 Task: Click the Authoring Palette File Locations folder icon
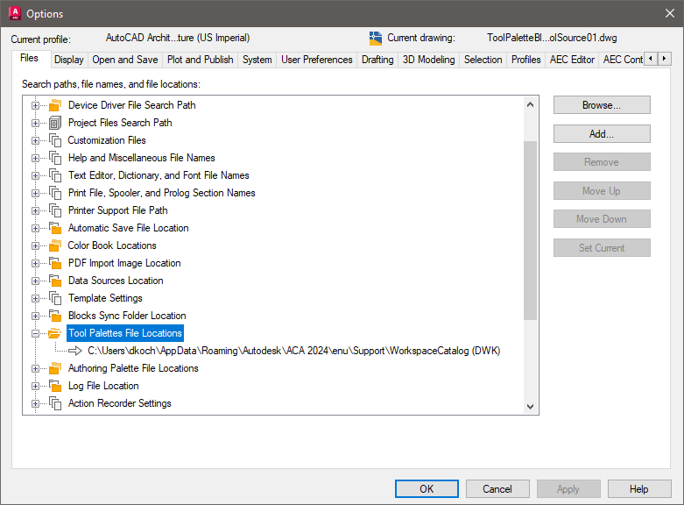(55, 368)
